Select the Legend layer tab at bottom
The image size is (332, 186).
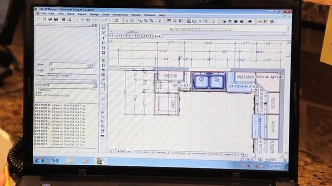click(228, 154)
